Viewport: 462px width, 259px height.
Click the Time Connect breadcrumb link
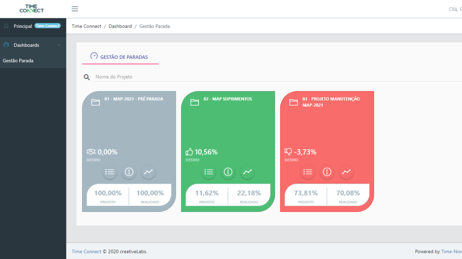[86, 26]
